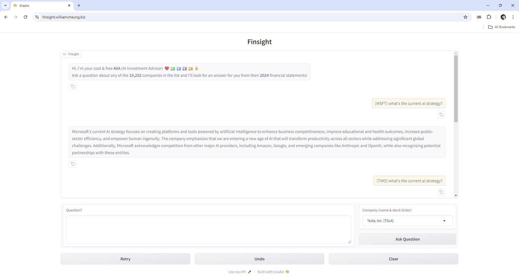519x279 pixels.
Task: Open the browser extensions panel
Action: tap(489, 17)
